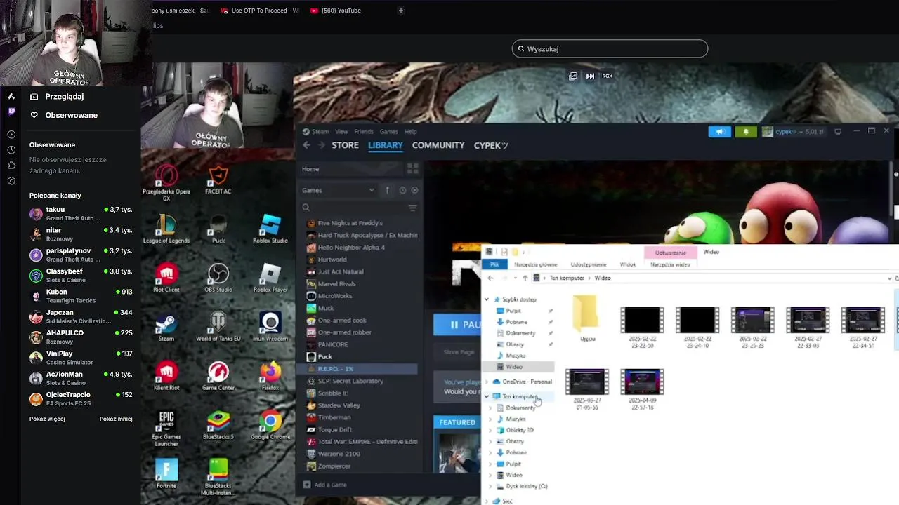Open Firefox desktop shortcut
The height and width of the screenshot is (505, 899).
[x=270, y=377]
